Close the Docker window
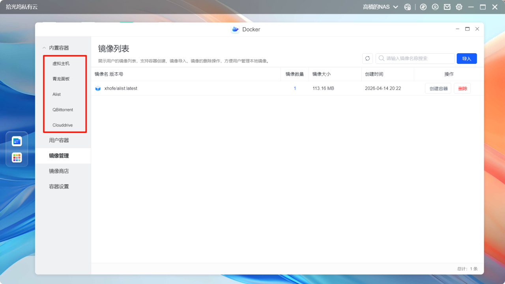505x284 pixels. [477, 29]
